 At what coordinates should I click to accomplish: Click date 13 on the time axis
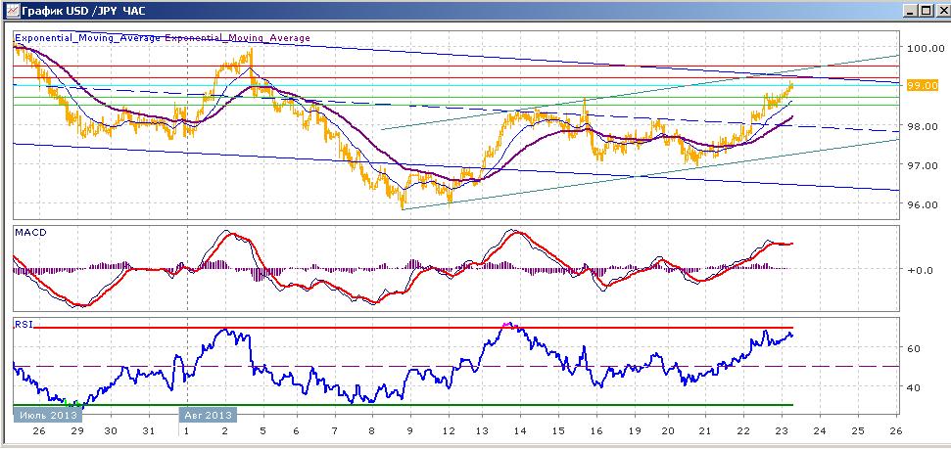482,430
